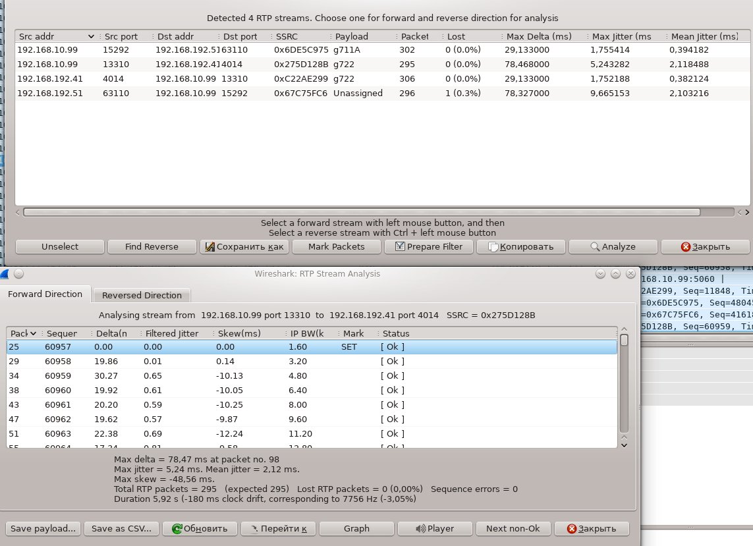Close RTP Stream Analysis via Закрыть button
Screen dimensions: 753x546
[x=592, y=528]
